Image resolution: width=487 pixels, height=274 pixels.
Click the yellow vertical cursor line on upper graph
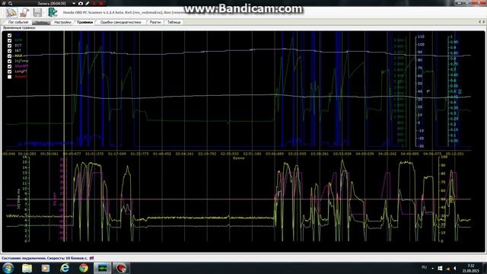pos(64,90)
